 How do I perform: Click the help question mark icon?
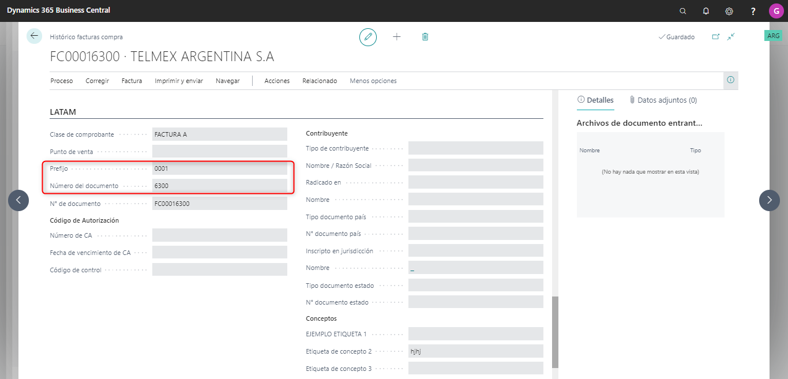tap(753, 11)
